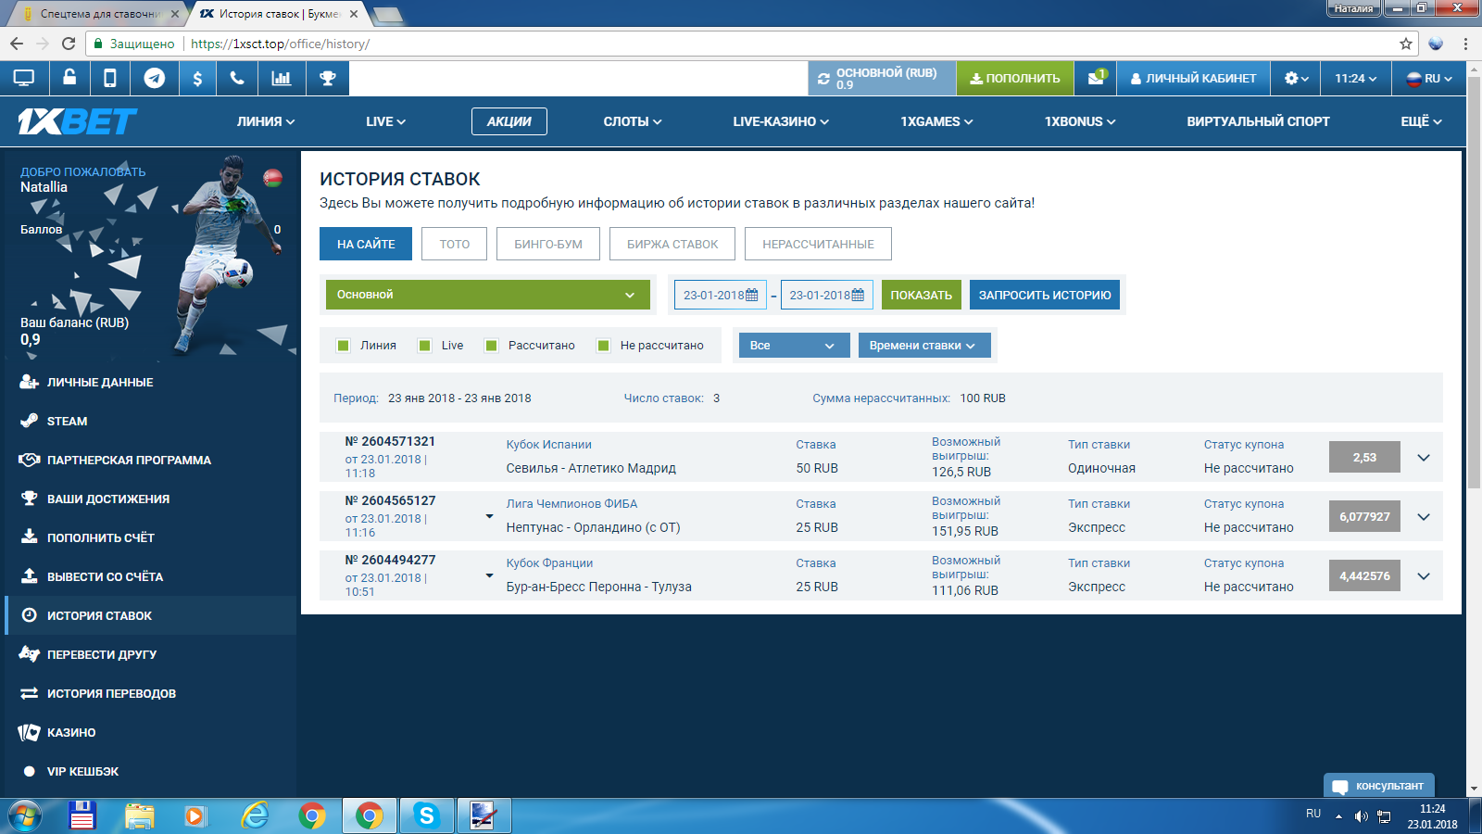
Task: Click the trophy results icon
Action: pos(328,79)
